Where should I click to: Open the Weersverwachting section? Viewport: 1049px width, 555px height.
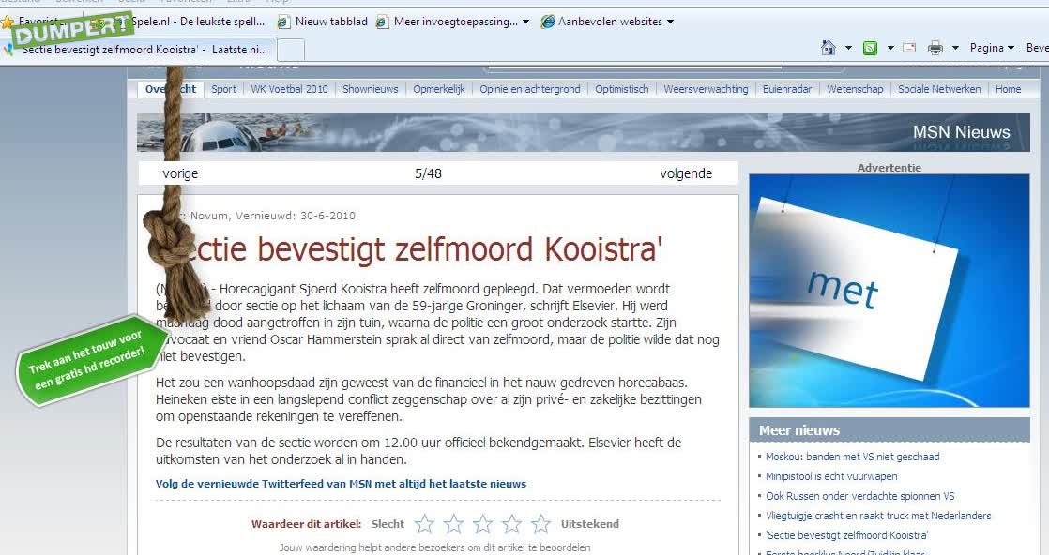pos(706,89)
